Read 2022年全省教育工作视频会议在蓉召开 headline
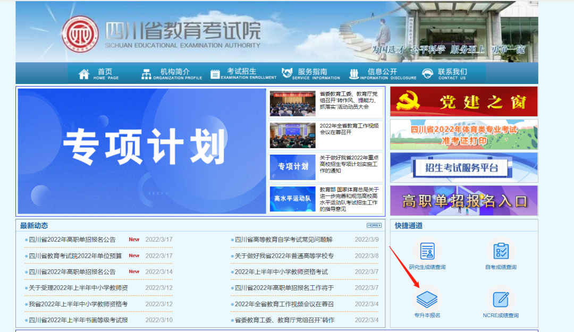This screenshot has height=332, width=574. pos(349,129)
